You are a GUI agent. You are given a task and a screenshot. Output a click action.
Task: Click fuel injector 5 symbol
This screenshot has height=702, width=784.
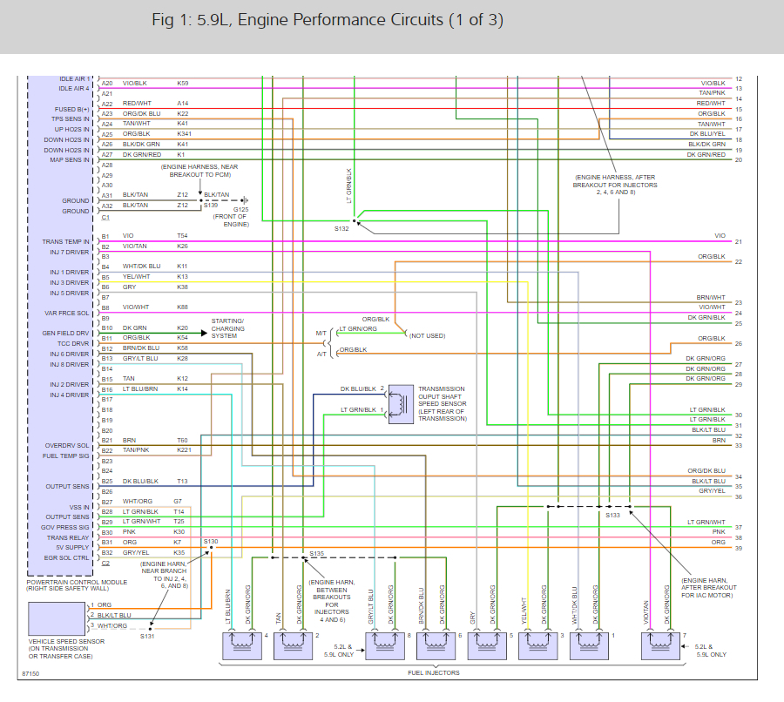coord(487,645)
